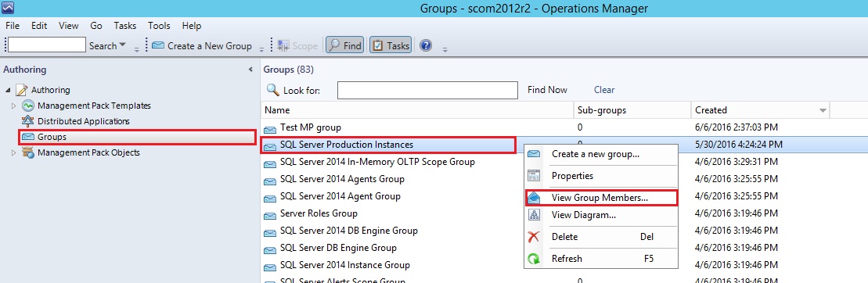Open the View menu
The image size is (868, 283).
click(69, 26)
